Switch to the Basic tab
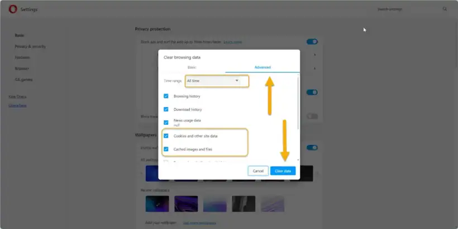The height and width of the screenshot is (229, 458). click(x=192, y=67)
